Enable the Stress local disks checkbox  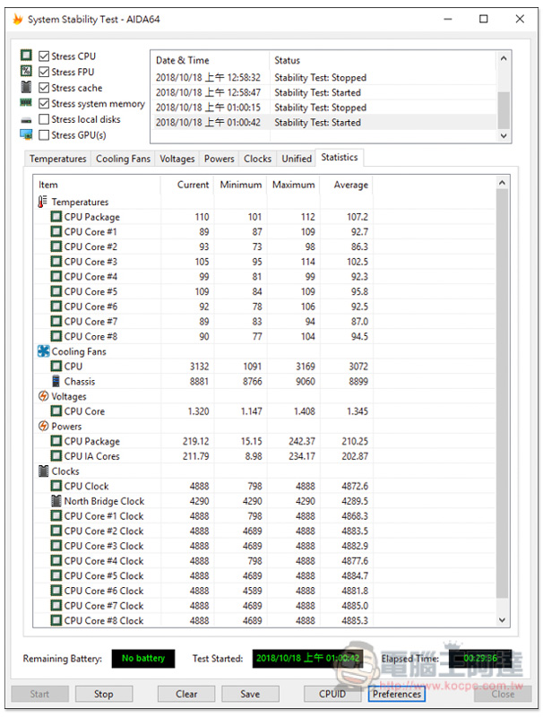[x=44, y=119]
